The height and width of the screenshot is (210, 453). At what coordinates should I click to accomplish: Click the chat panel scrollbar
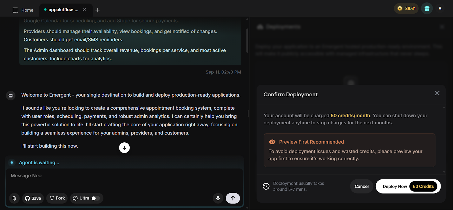pos(247,40)
